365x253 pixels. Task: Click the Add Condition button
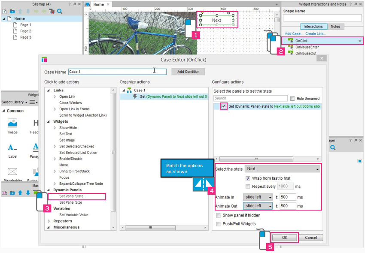click(188, 72)
